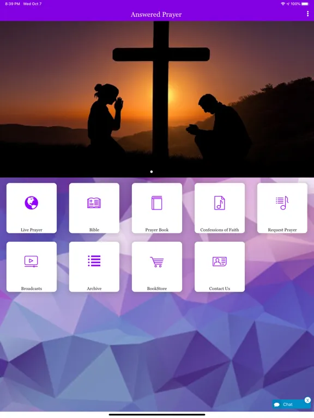Screen dimensions: 314x418
Task: Tap the Contact Us card icon
Action: tap(220, 261)
